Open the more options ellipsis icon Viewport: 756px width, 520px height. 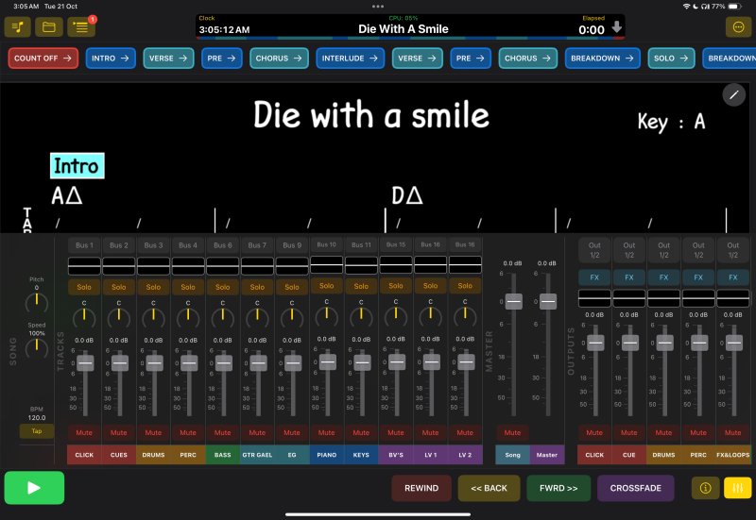[738, 26]
